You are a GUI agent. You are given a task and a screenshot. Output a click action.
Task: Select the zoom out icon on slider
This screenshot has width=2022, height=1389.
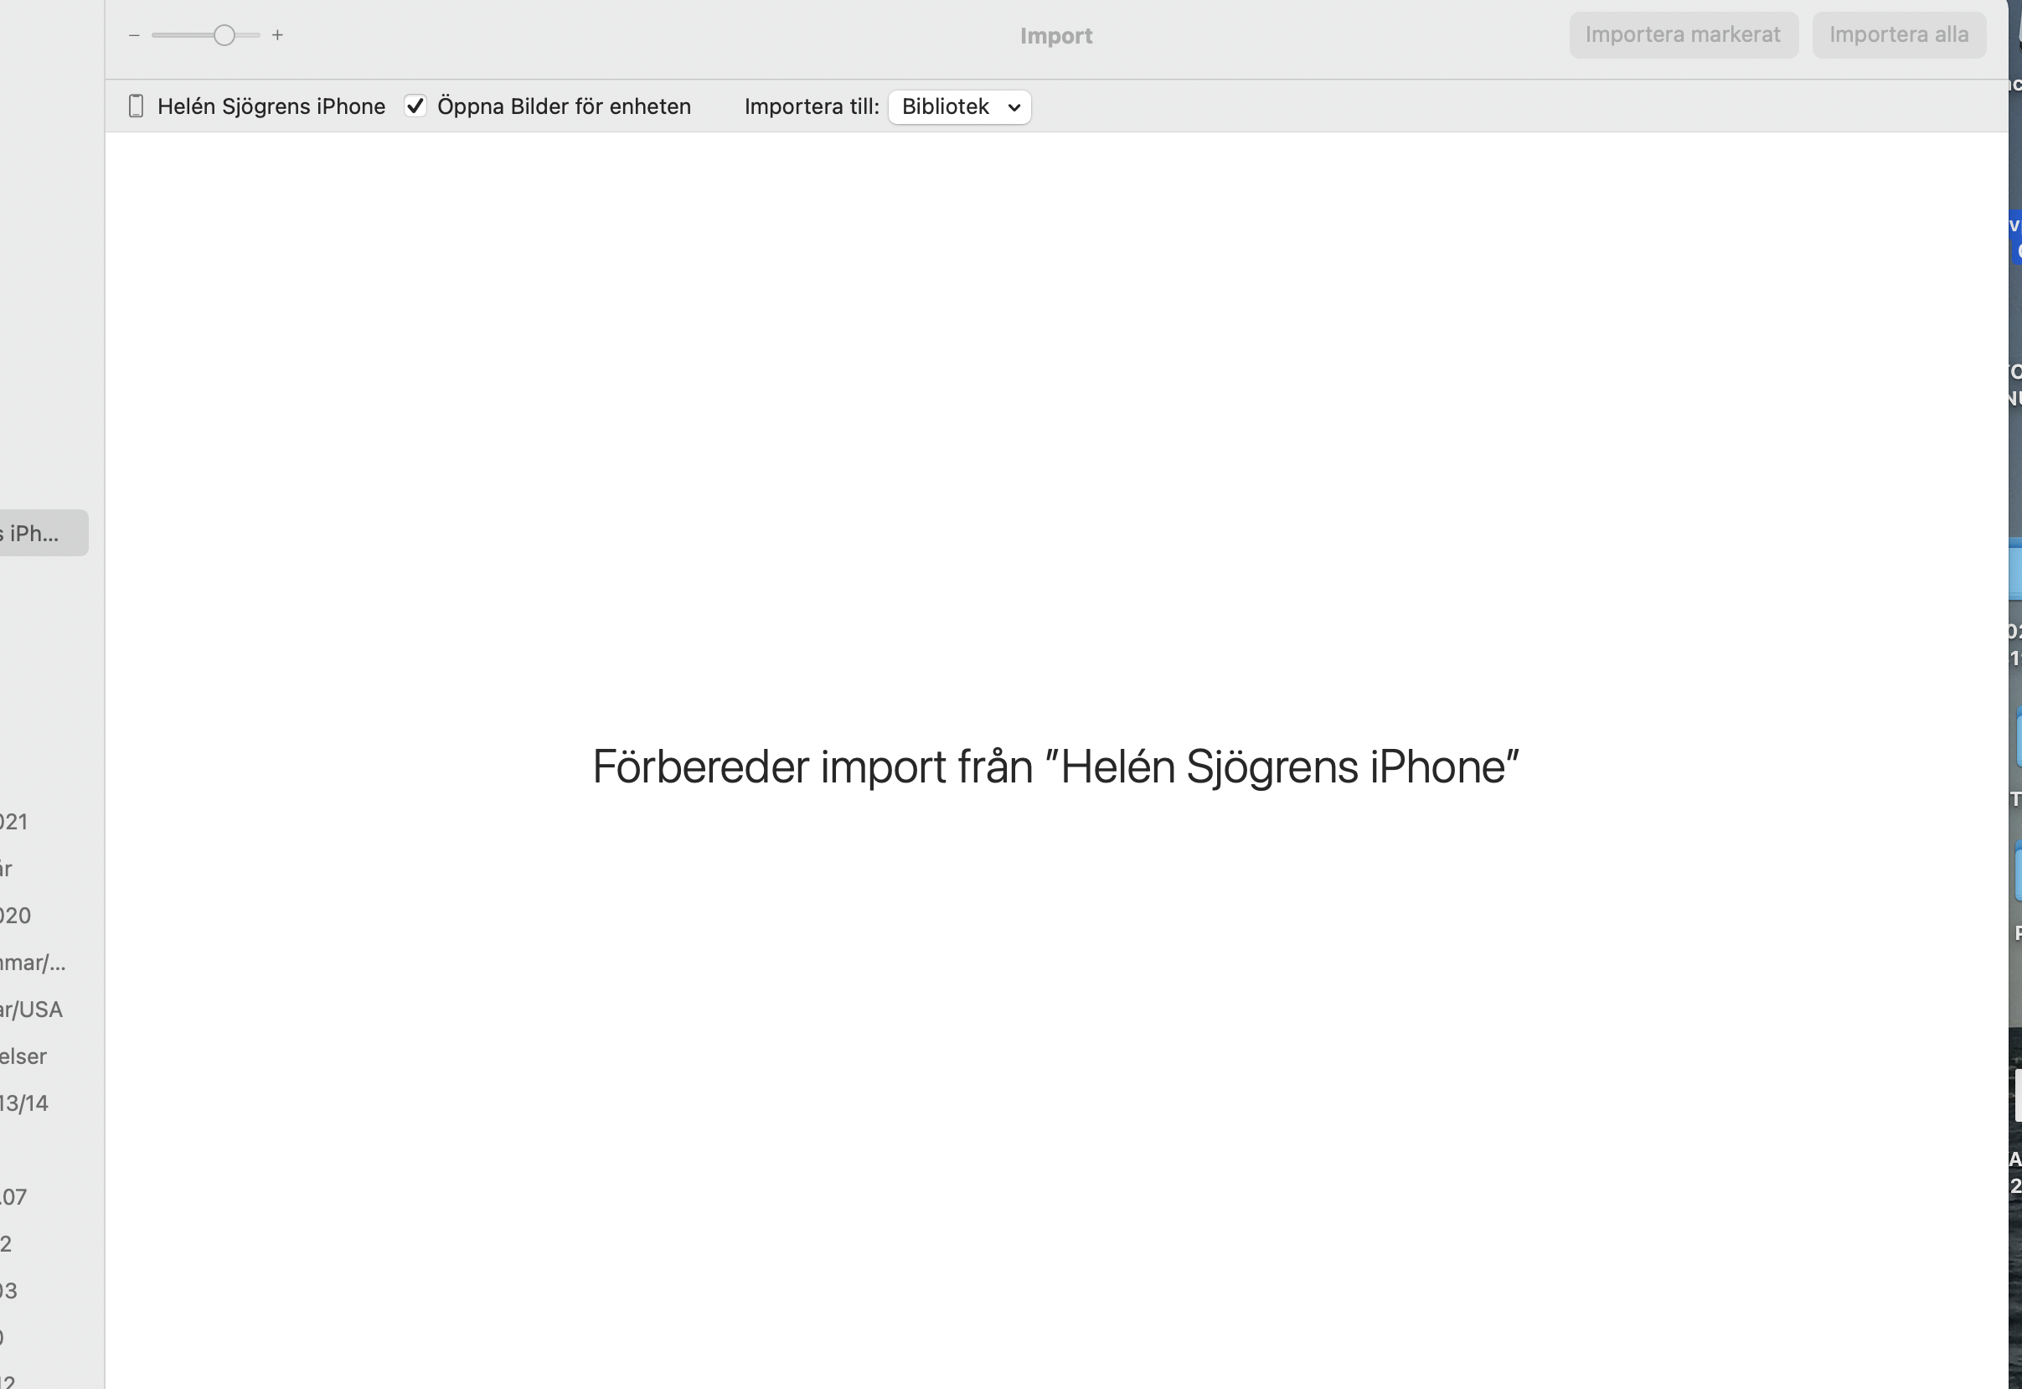click(x=134, y=34)
